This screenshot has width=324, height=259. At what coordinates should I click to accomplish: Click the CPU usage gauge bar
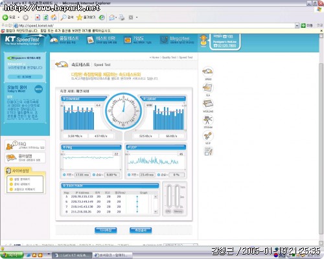point(168,196)
